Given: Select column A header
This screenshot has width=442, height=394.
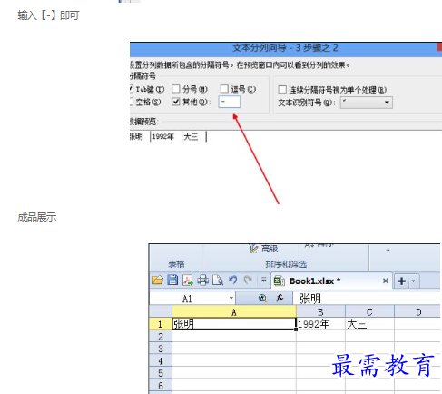Looking at the screenshot, I should pos(234,312).
